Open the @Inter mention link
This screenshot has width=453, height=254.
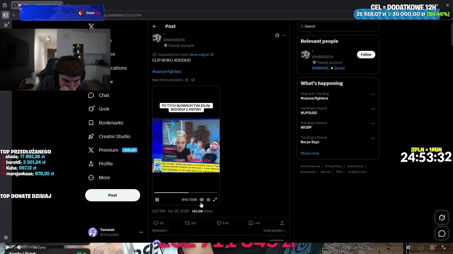[339, 68]
